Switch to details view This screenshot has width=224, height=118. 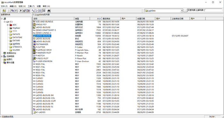coord(44,11)
